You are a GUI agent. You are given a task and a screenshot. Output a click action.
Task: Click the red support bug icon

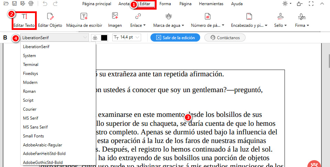click(x=315, y=164)
